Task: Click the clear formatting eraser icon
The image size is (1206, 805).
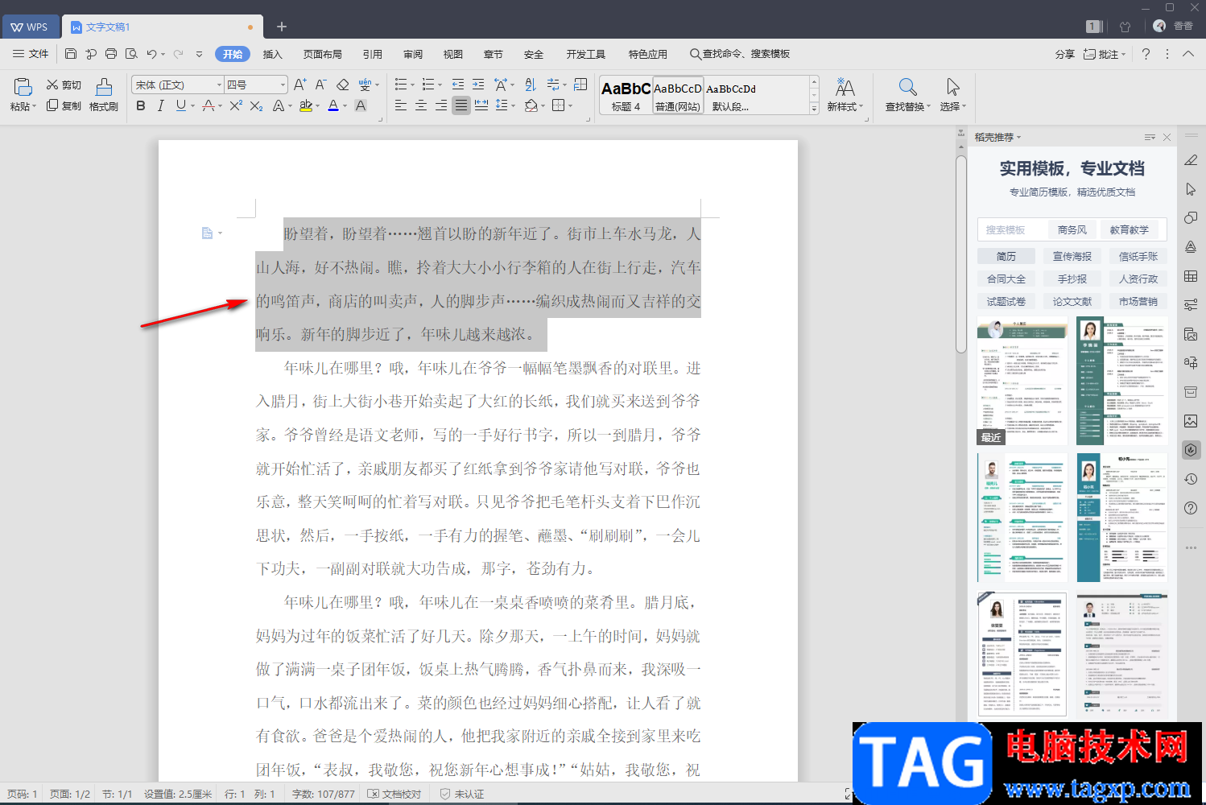Action: pyautogui.click(x=343, y=85)
